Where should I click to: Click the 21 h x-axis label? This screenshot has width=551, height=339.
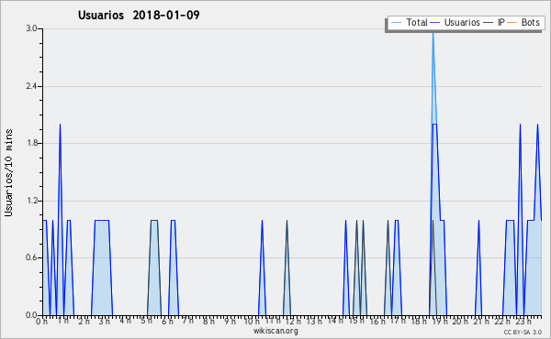[x=481, y=321]
